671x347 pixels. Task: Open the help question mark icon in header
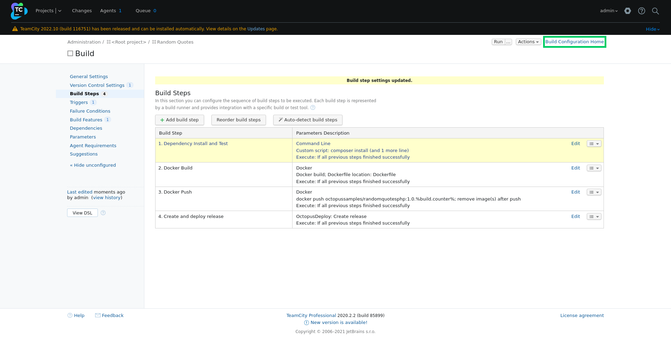[642, 11]
